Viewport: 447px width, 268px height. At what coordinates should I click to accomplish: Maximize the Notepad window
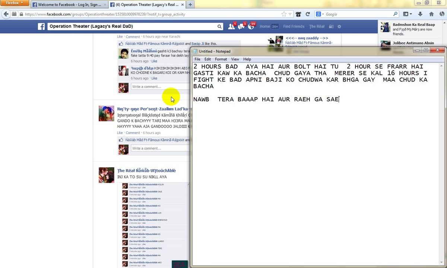(426, 50)
